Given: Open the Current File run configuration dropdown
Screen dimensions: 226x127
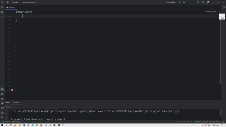Looking at the screenshot, I should (x=171, y=2).
